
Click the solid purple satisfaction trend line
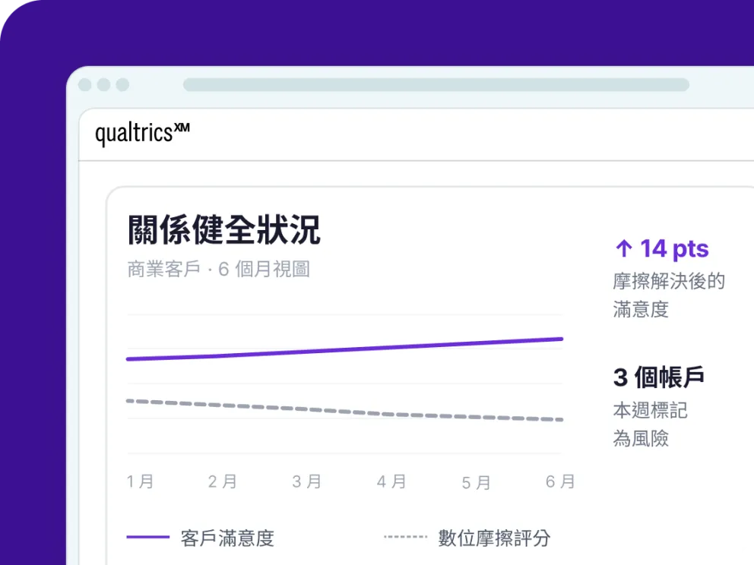(x=344, y=349)
